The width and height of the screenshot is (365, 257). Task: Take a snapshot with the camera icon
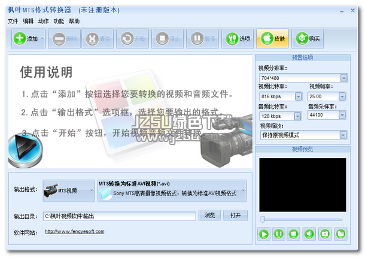pyautogui.click(x=325, y=234)
